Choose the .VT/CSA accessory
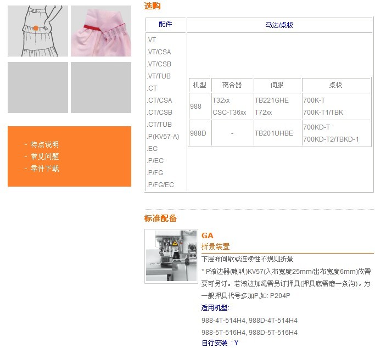 159,52
